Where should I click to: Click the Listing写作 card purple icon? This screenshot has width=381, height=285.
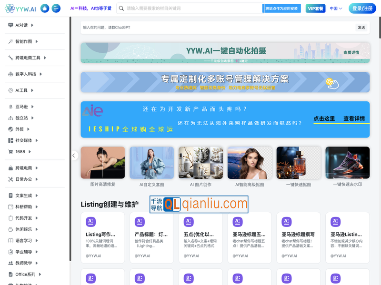point(90,222)
